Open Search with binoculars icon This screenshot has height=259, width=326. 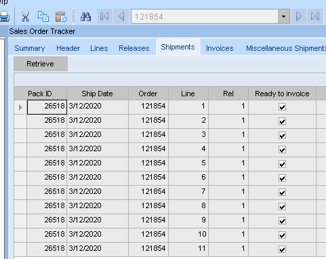pyautogui.click(x=86, y=16)
